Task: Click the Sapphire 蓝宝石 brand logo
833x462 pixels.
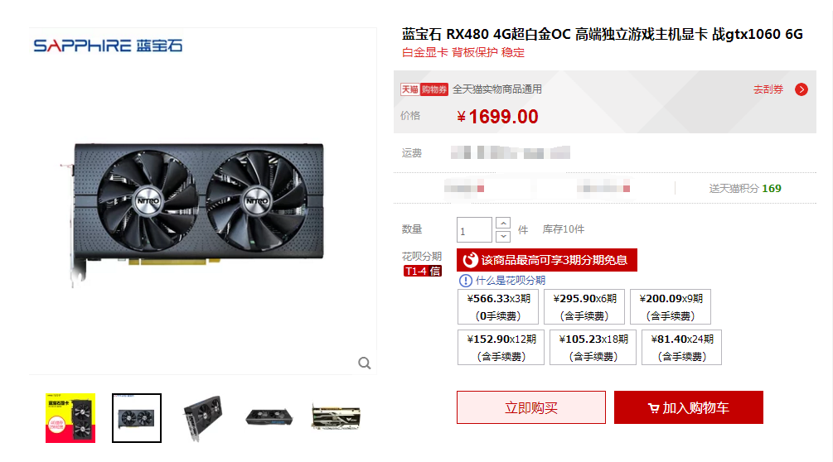Action: coord(108,46)
